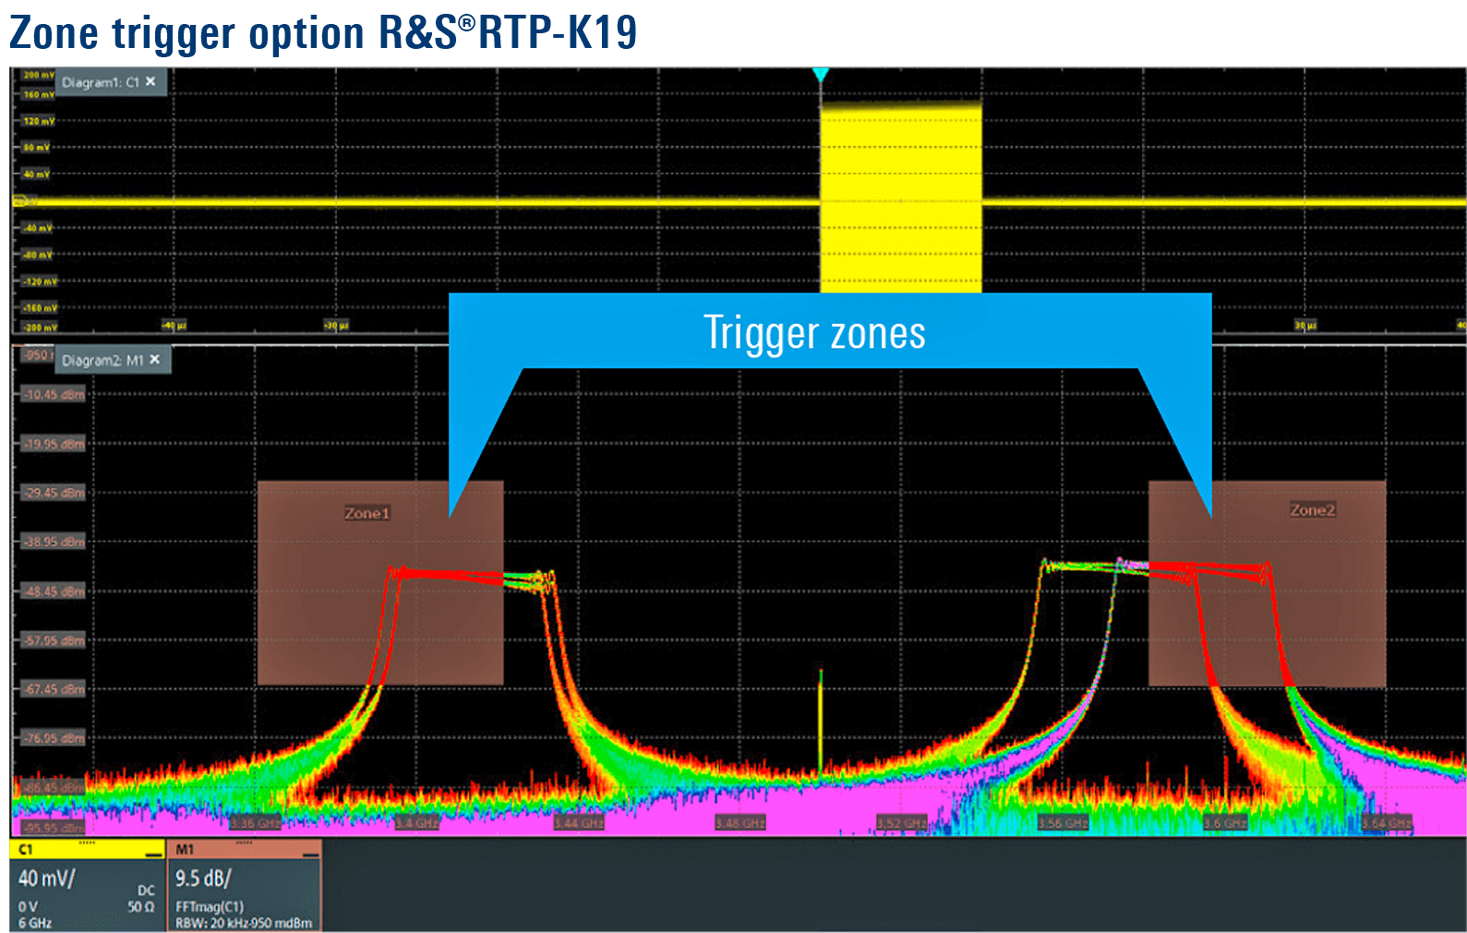Grab the C1 box handle dots

click(87, 843)
